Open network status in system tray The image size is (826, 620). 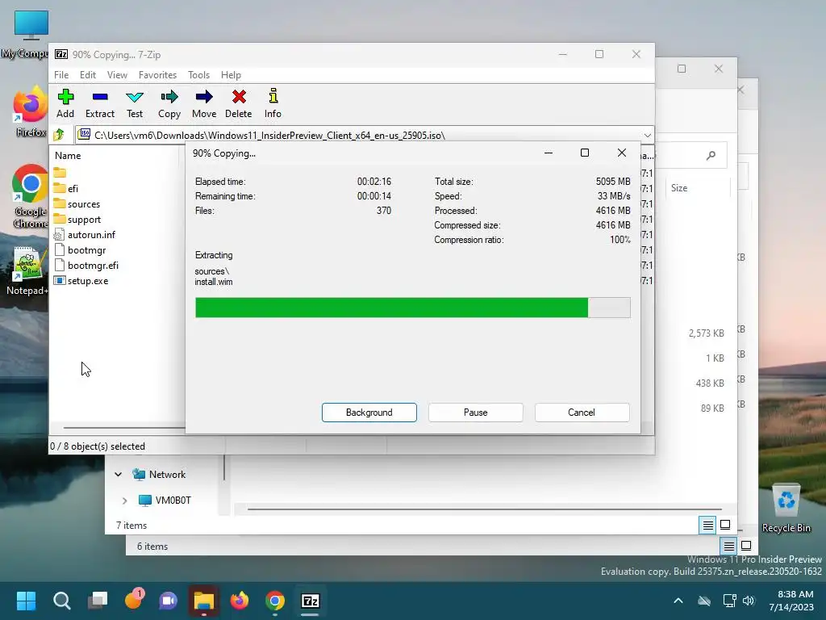pyautogui.click(x=729, y=601)
